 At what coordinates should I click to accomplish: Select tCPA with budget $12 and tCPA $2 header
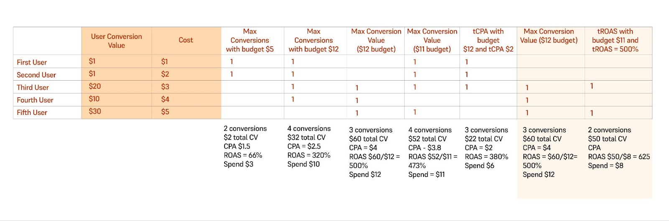(x=488, y=40)
